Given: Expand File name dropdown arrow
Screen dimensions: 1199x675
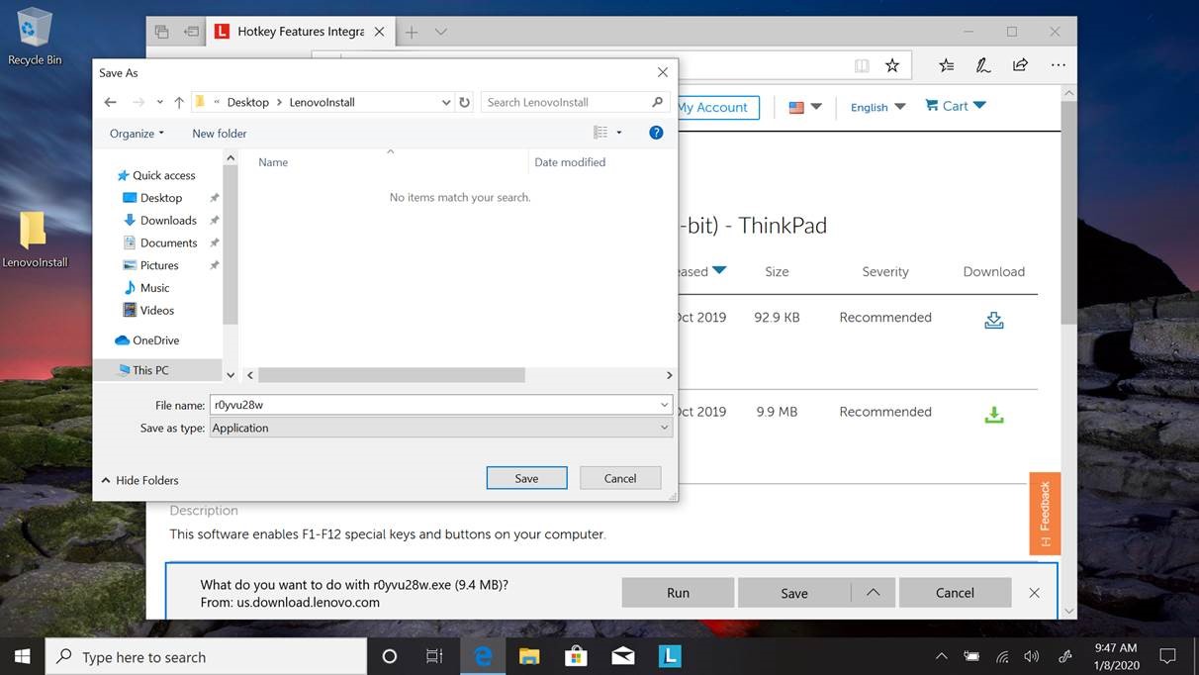Looking at the screenshot, I should (664, 405).
